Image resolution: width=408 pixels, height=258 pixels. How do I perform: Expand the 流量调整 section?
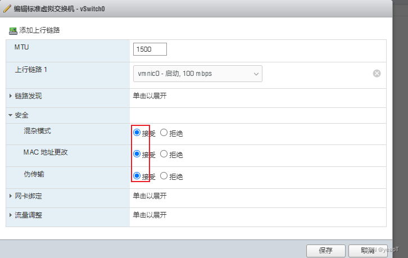[x=11, y=215]
